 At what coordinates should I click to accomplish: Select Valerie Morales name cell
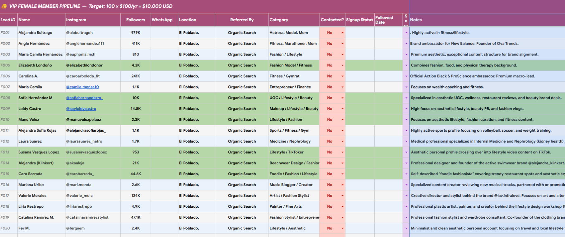click(x=41, y=196)
